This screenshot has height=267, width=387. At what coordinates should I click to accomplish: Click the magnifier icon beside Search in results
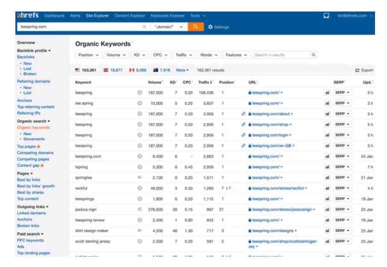314,55
